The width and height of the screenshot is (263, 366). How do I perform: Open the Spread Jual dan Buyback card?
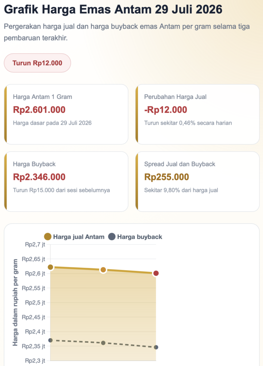click(x=197, y=182)
